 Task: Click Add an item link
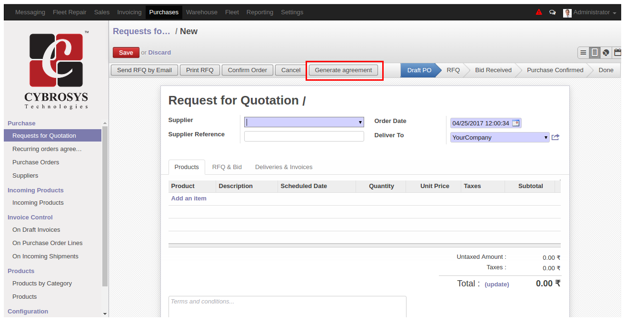[188, 199]
